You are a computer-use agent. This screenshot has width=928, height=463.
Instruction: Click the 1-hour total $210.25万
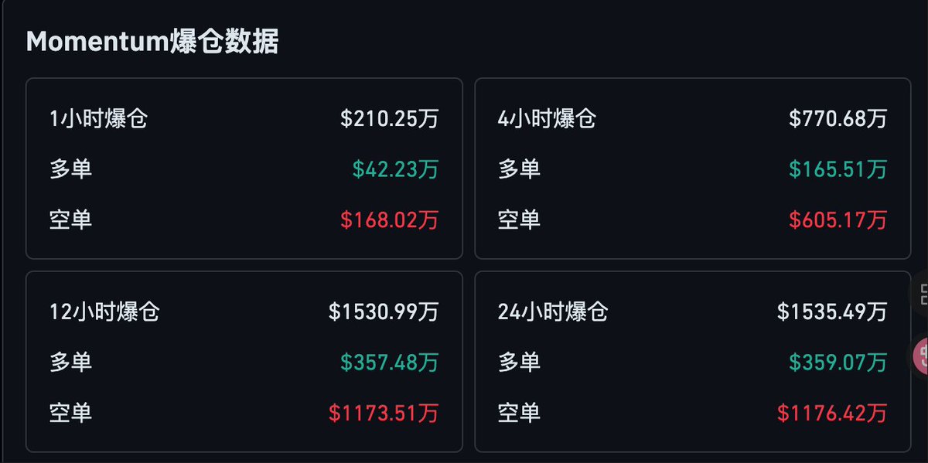389,119
